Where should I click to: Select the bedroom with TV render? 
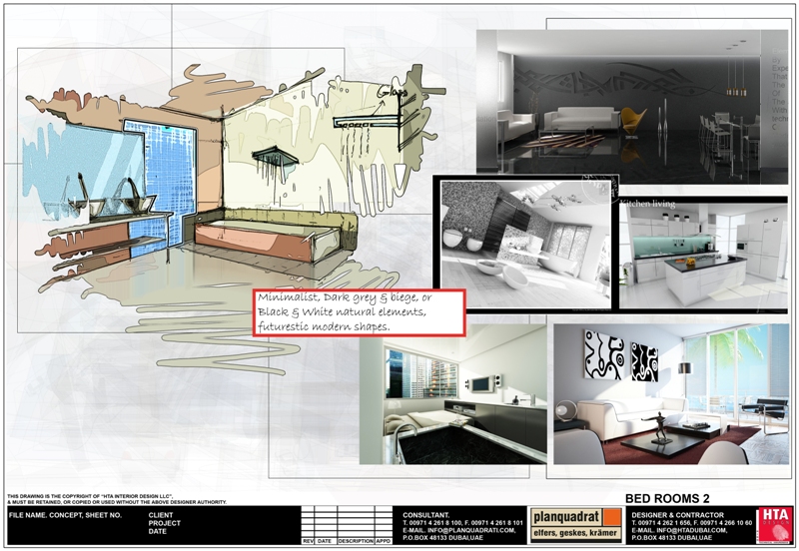[452, 394]
